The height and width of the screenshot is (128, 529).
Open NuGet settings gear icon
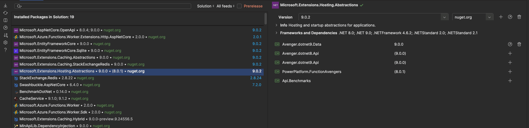click(5, 42)
